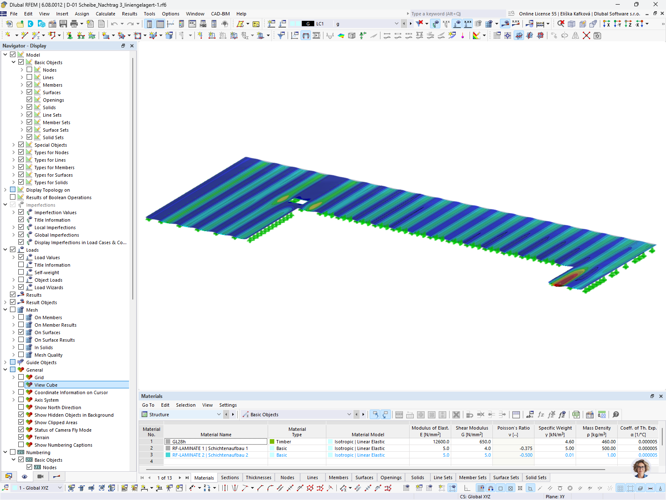
Task: Activate the Zoom cancel magnifier icon
Action: click(561, 23)
